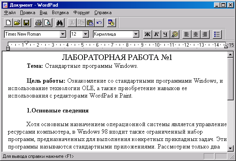Maximize the WordPad window

(x=223, y=5)
